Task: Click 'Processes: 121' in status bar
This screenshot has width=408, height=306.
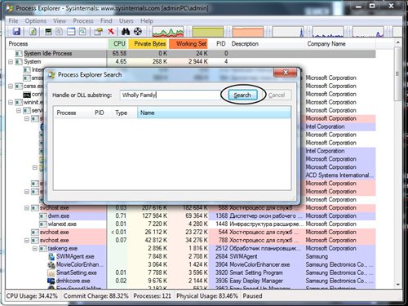Action: [152, 296]
